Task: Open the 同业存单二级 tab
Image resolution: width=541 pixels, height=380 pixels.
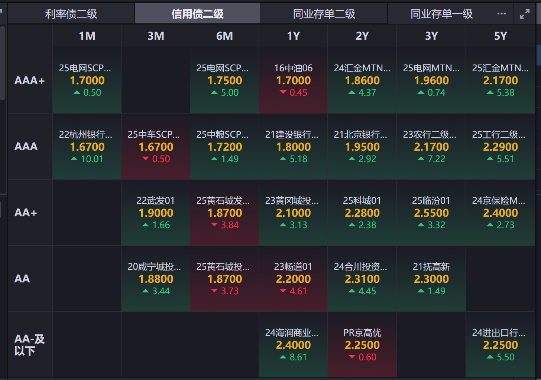Action: pos(324,14)
